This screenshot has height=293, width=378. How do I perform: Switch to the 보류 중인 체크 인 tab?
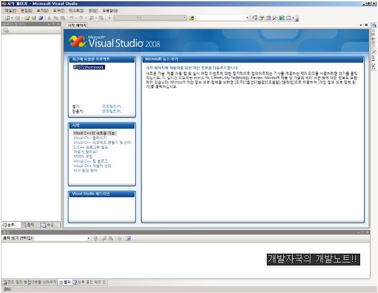pos(90,282)
